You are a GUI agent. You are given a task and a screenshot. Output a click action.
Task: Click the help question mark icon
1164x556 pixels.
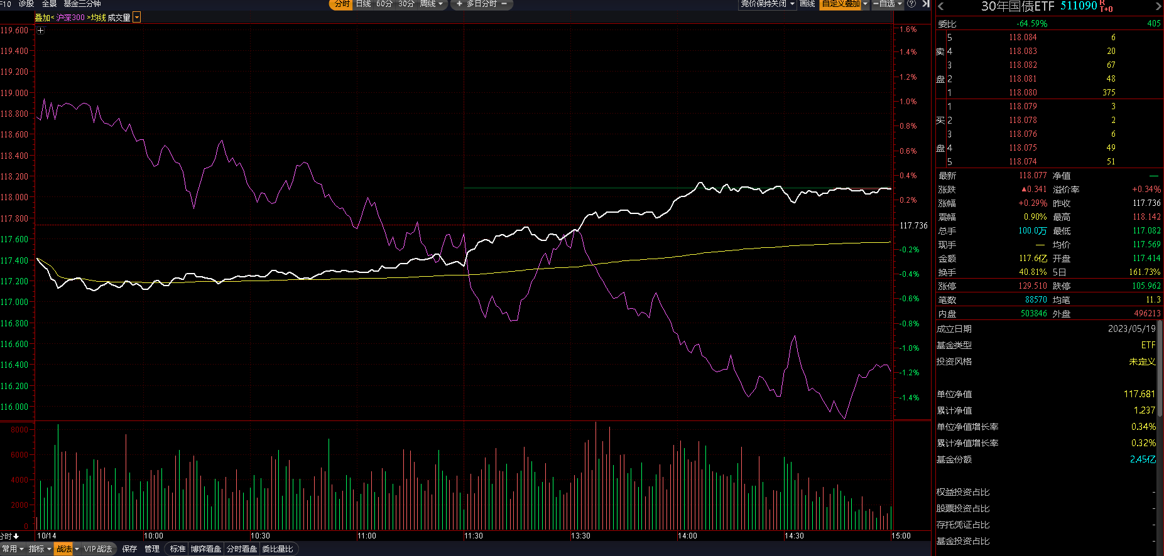911,4
